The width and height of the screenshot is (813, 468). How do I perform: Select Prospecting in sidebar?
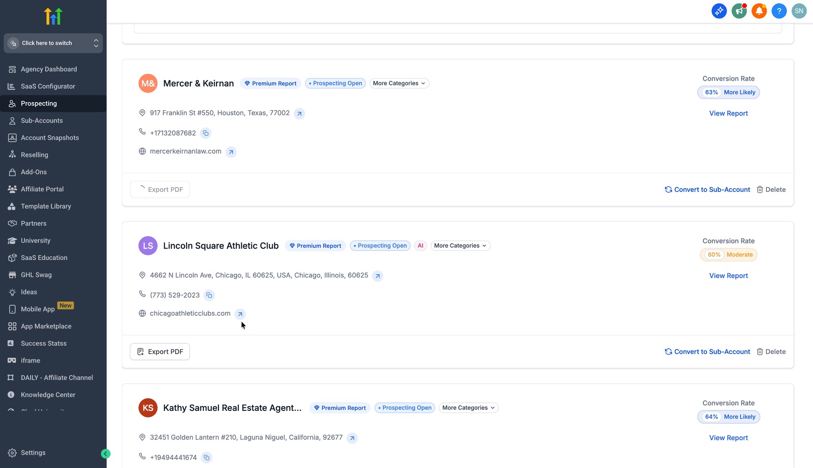click(x=53, y=103)
